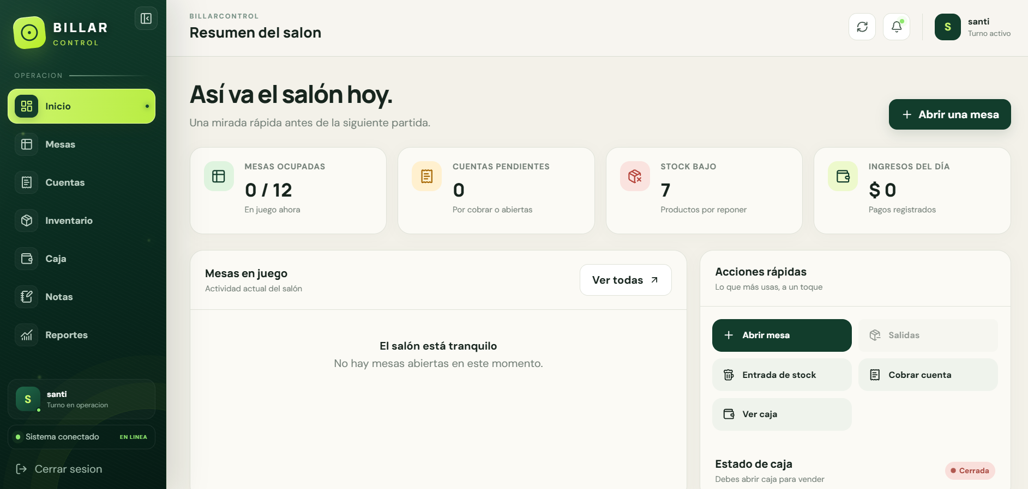This screenshot has width=1028, height=489.
Task: Click the Mesas table icon in sidebar
Action: [x=27, y=144]
